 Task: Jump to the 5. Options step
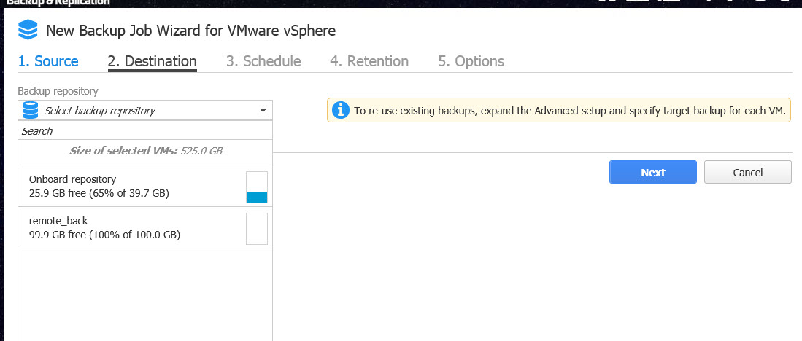coord(471,61)
